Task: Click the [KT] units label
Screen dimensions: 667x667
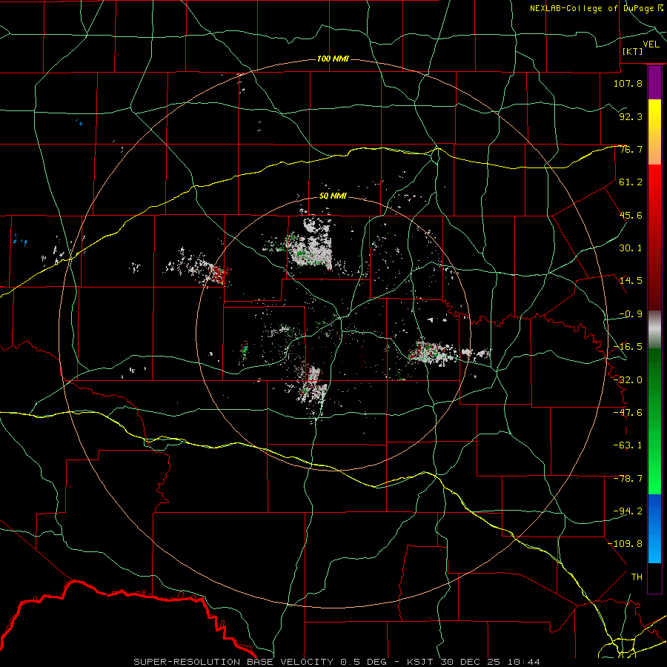Action: [633, 51]
